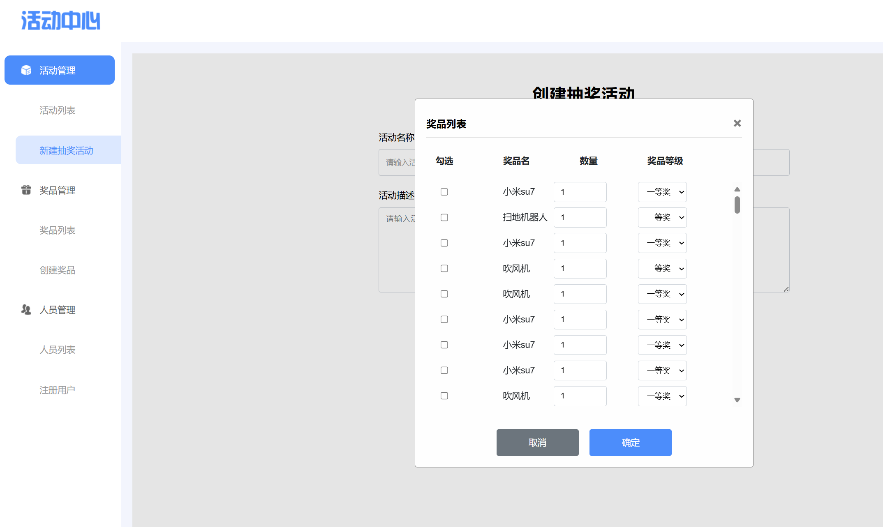Confirm selection with the 确定 button

pos(630,442)
